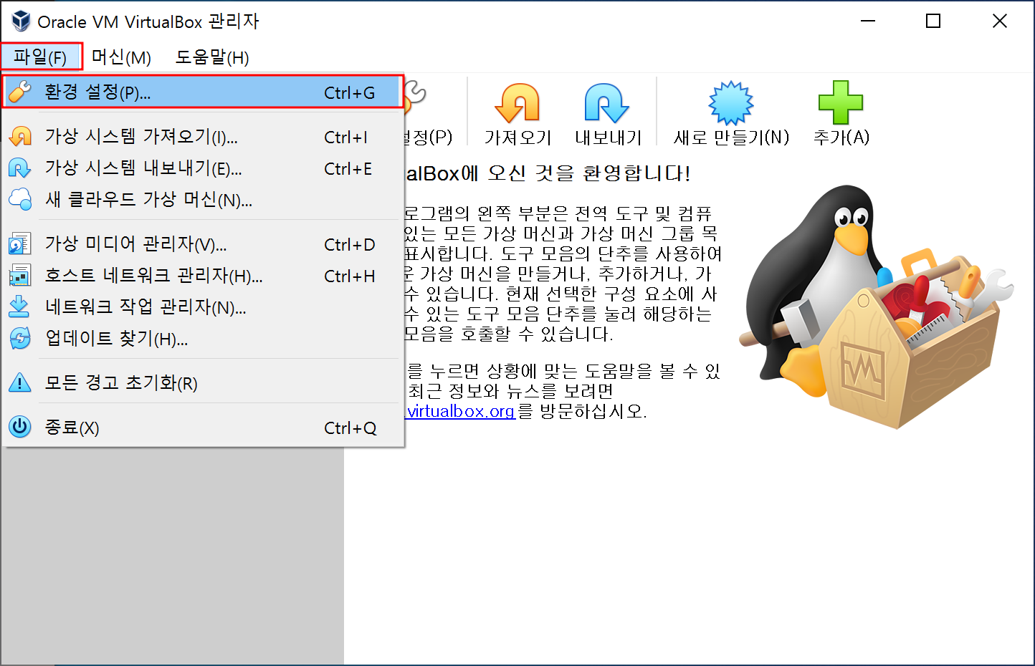Image resolution: width=1035 pixels, height=666 pixels.
Task: Click the warning triangle icon in menu
Action: 19,383
